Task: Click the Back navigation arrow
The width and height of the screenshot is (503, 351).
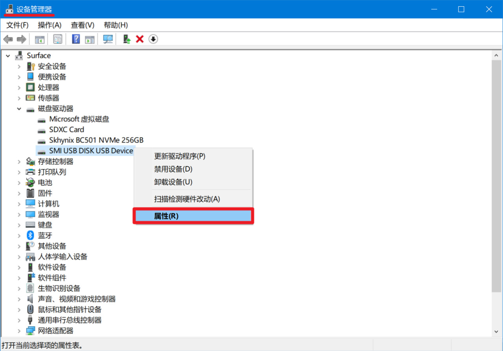Action: pyautogui.click(x=8, y=39)
